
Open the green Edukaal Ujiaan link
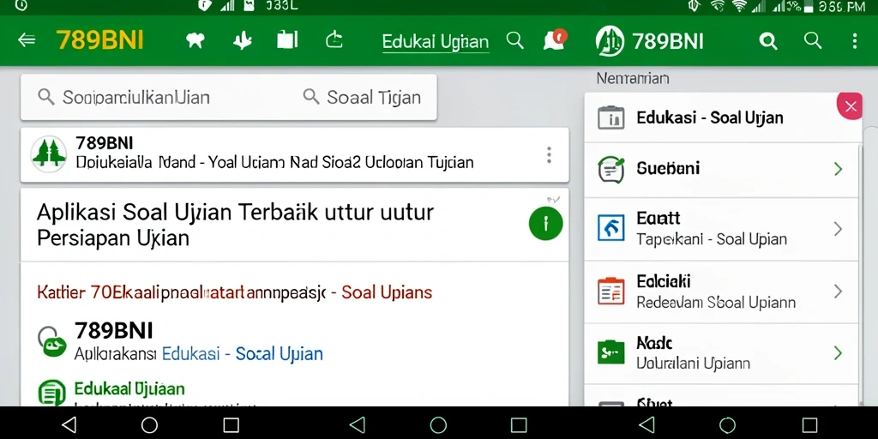point(129,388)
